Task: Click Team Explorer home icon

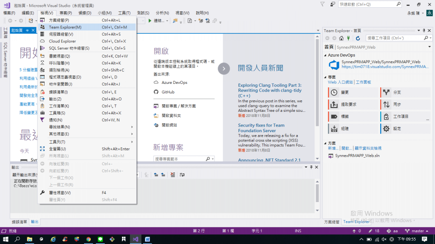Action: coord(341,38)
